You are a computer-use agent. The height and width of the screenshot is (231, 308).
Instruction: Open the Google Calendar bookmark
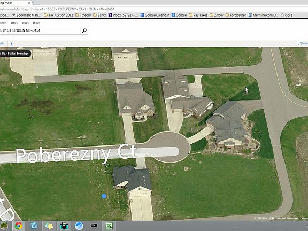click(155, 15)
